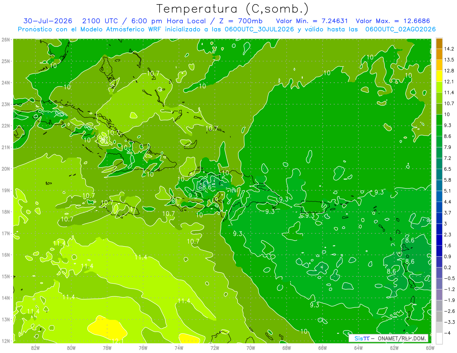The width and height of the screenshot is (457, 353).
Task: Pick the legend swatch between 13.5 and 14.2
Action: (x=439, y=54)
